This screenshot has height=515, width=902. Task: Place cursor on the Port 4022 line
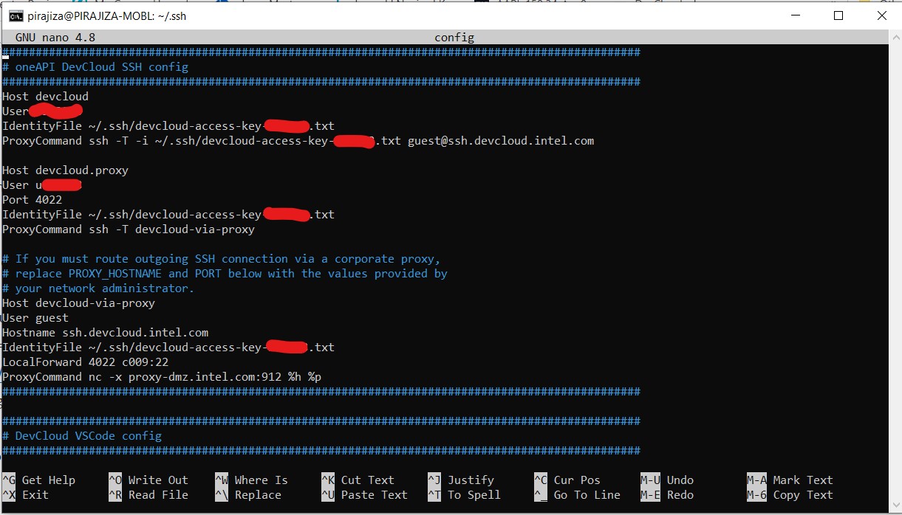pos(33,200)
